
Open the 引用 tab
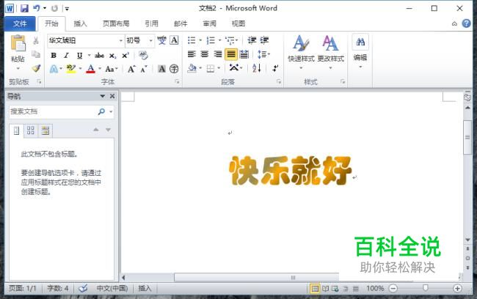151,23
